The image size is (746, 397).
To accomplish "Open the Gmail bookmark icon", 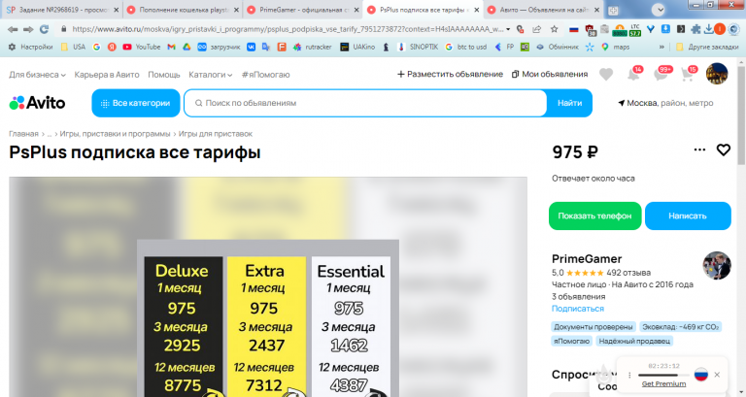I will (171, 47).
